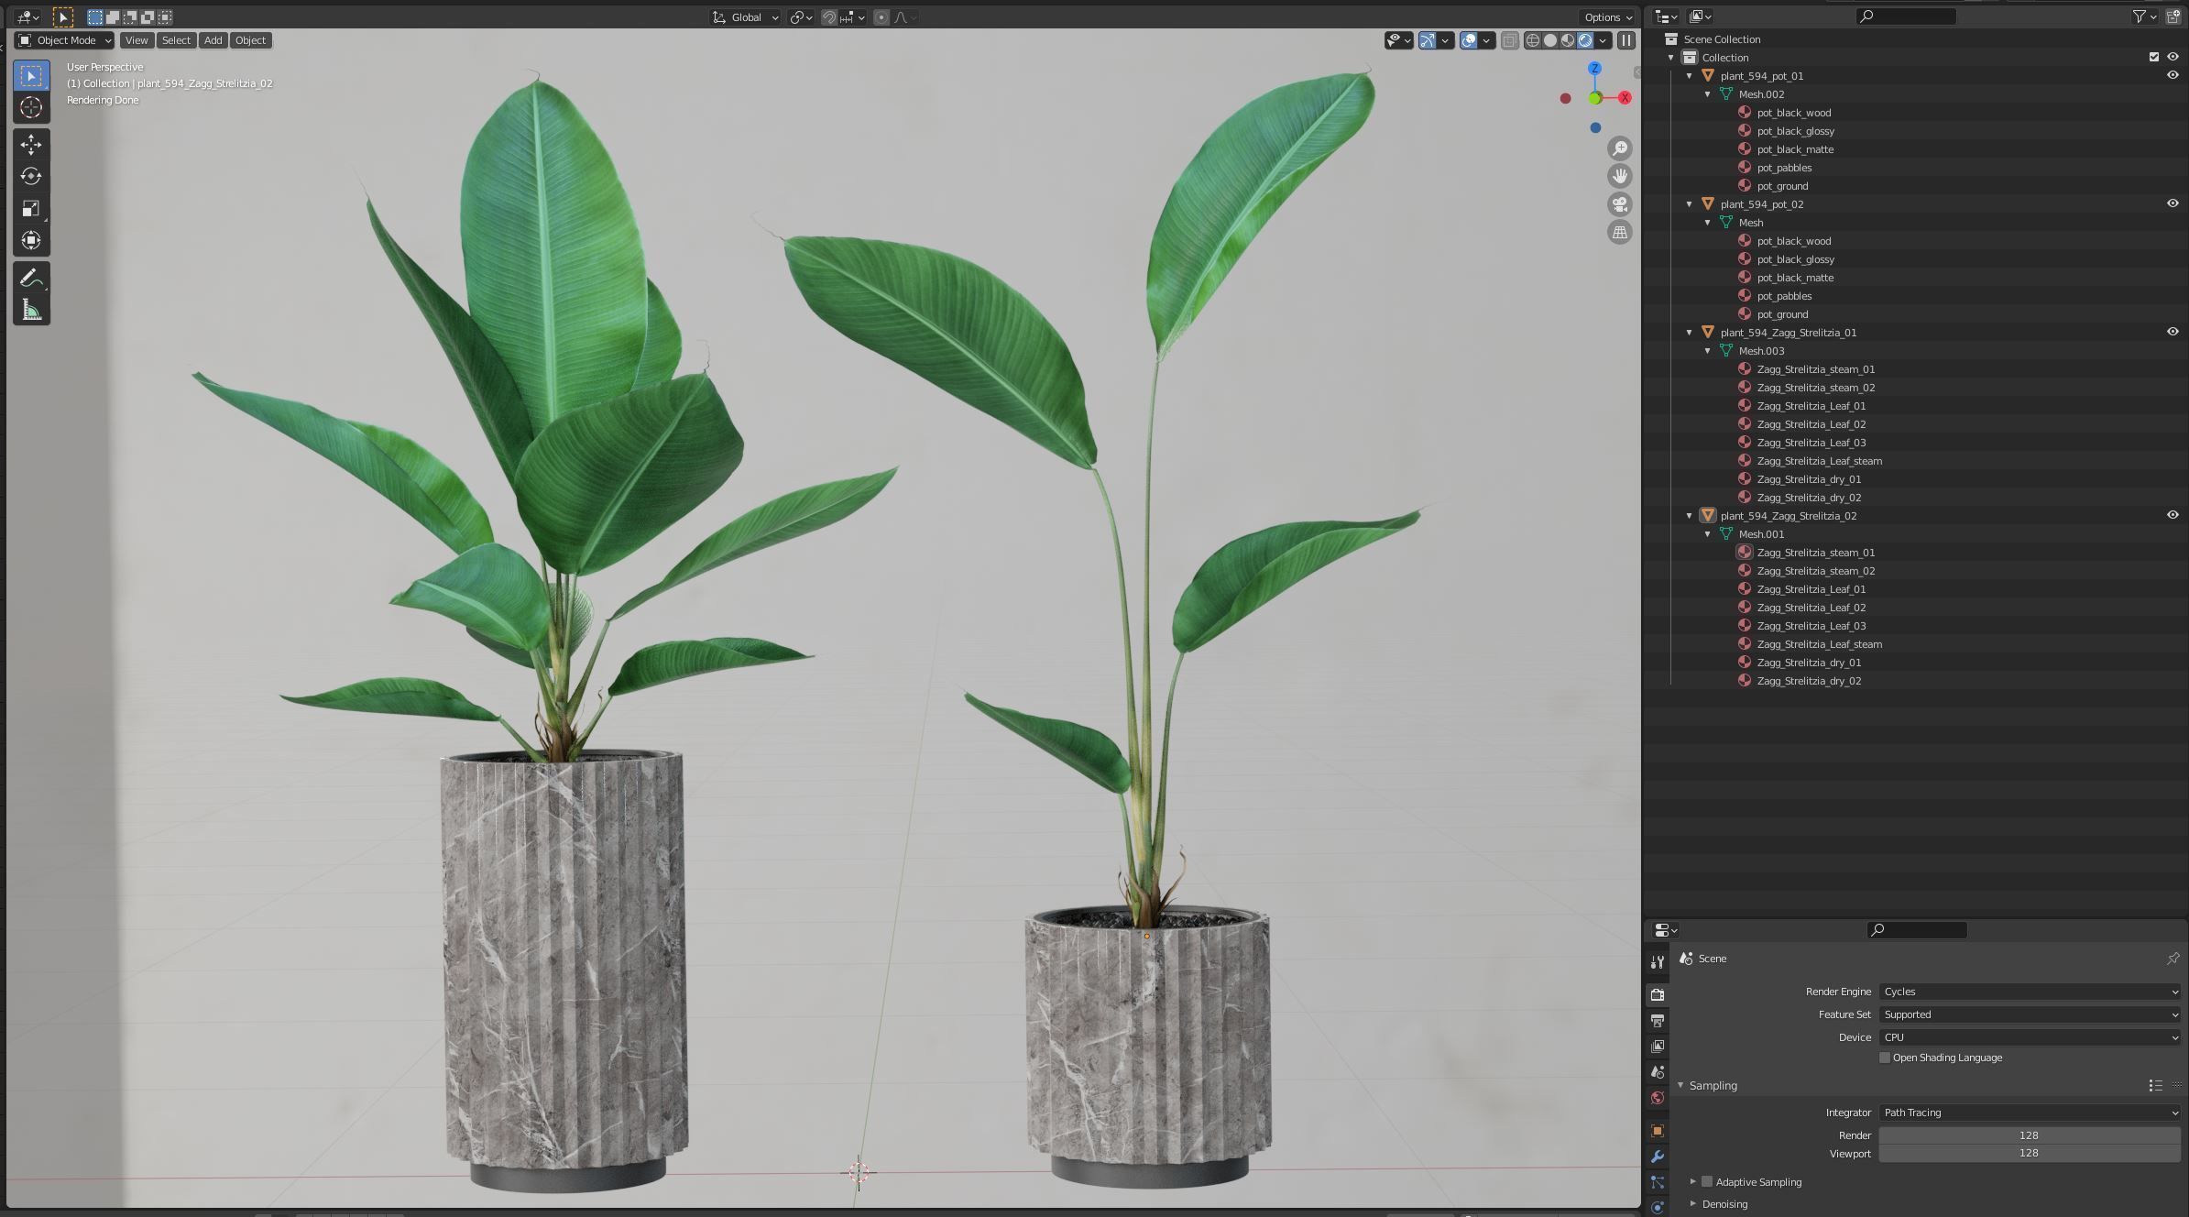The height and width of the screenshot is (1217, 2189).
Task: Select pot_pabbles material under Mesh.002
Action: [x=1783, y=168]
